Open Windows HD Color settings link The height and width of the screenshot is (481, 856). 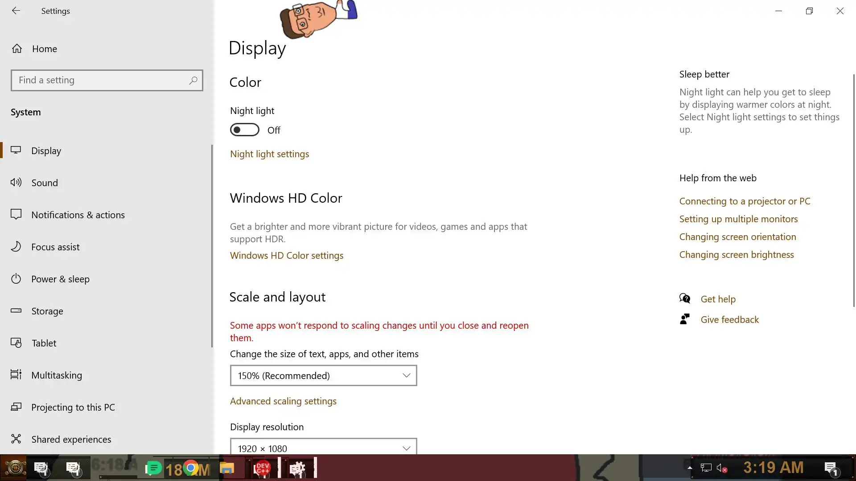(x=286, y=255)
